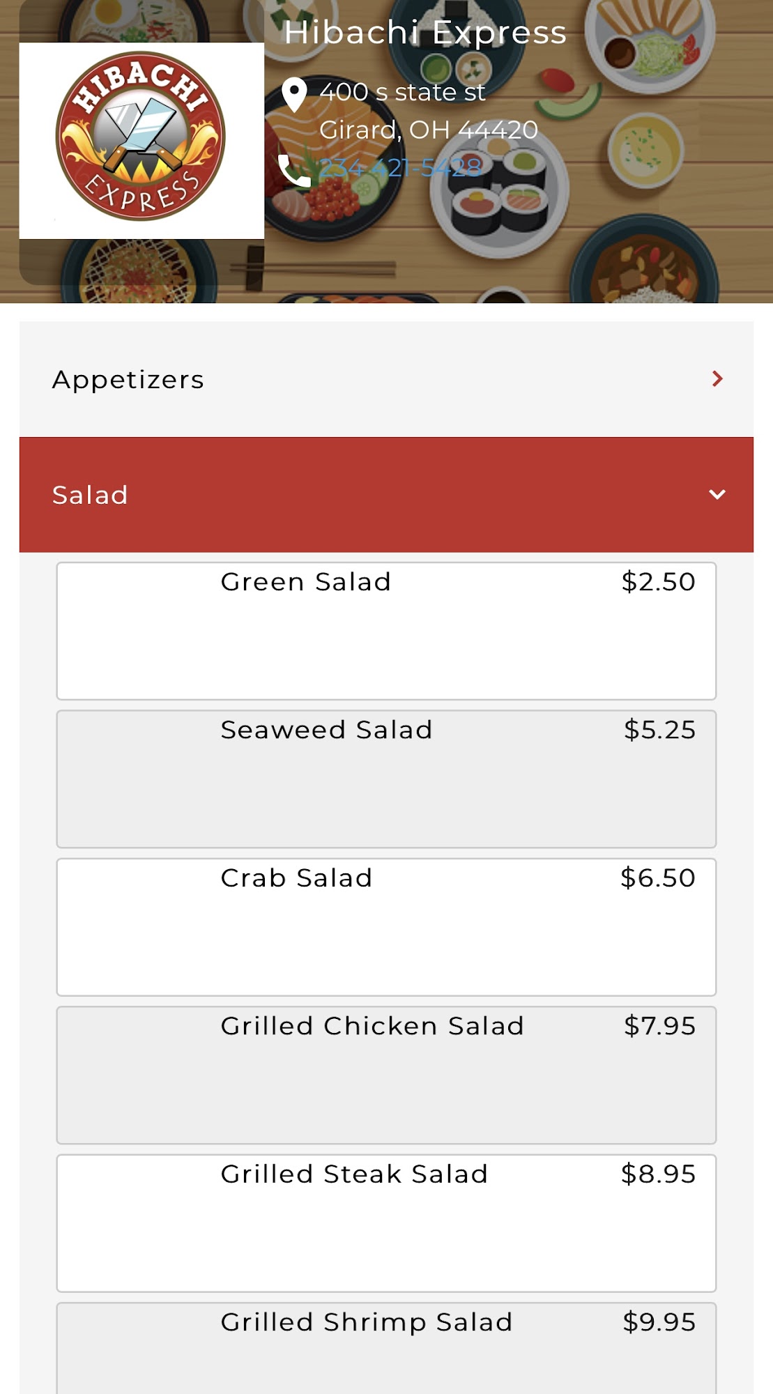Expand the Appetizers category chevron

tap(717, 378)
